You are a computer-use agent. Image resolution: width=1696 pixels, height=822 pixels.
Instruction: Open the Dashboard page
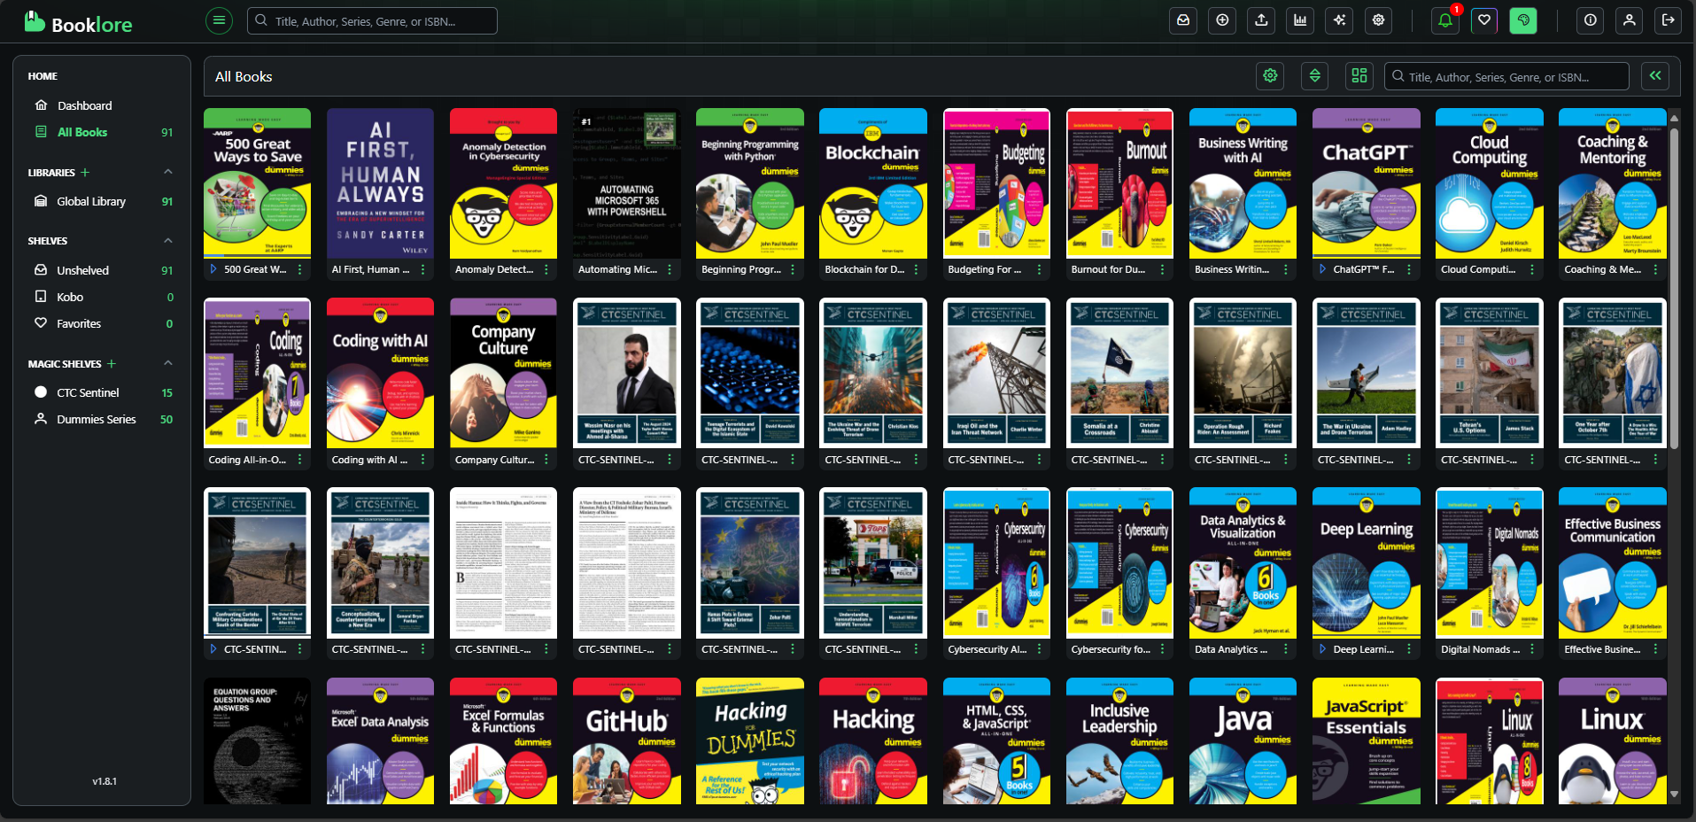pyautogui.click(x=84, y=105)
